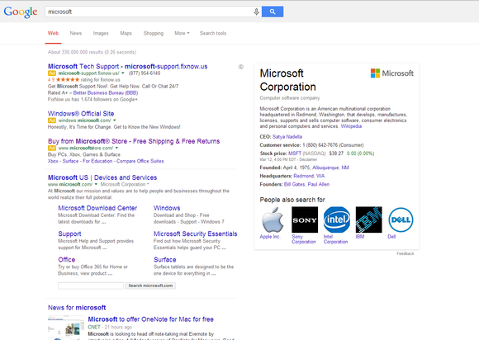Click the Xbox sitelink under Microsoft Store ad
Viewport: 479px width, 340px height.
(x=53, y=161)
